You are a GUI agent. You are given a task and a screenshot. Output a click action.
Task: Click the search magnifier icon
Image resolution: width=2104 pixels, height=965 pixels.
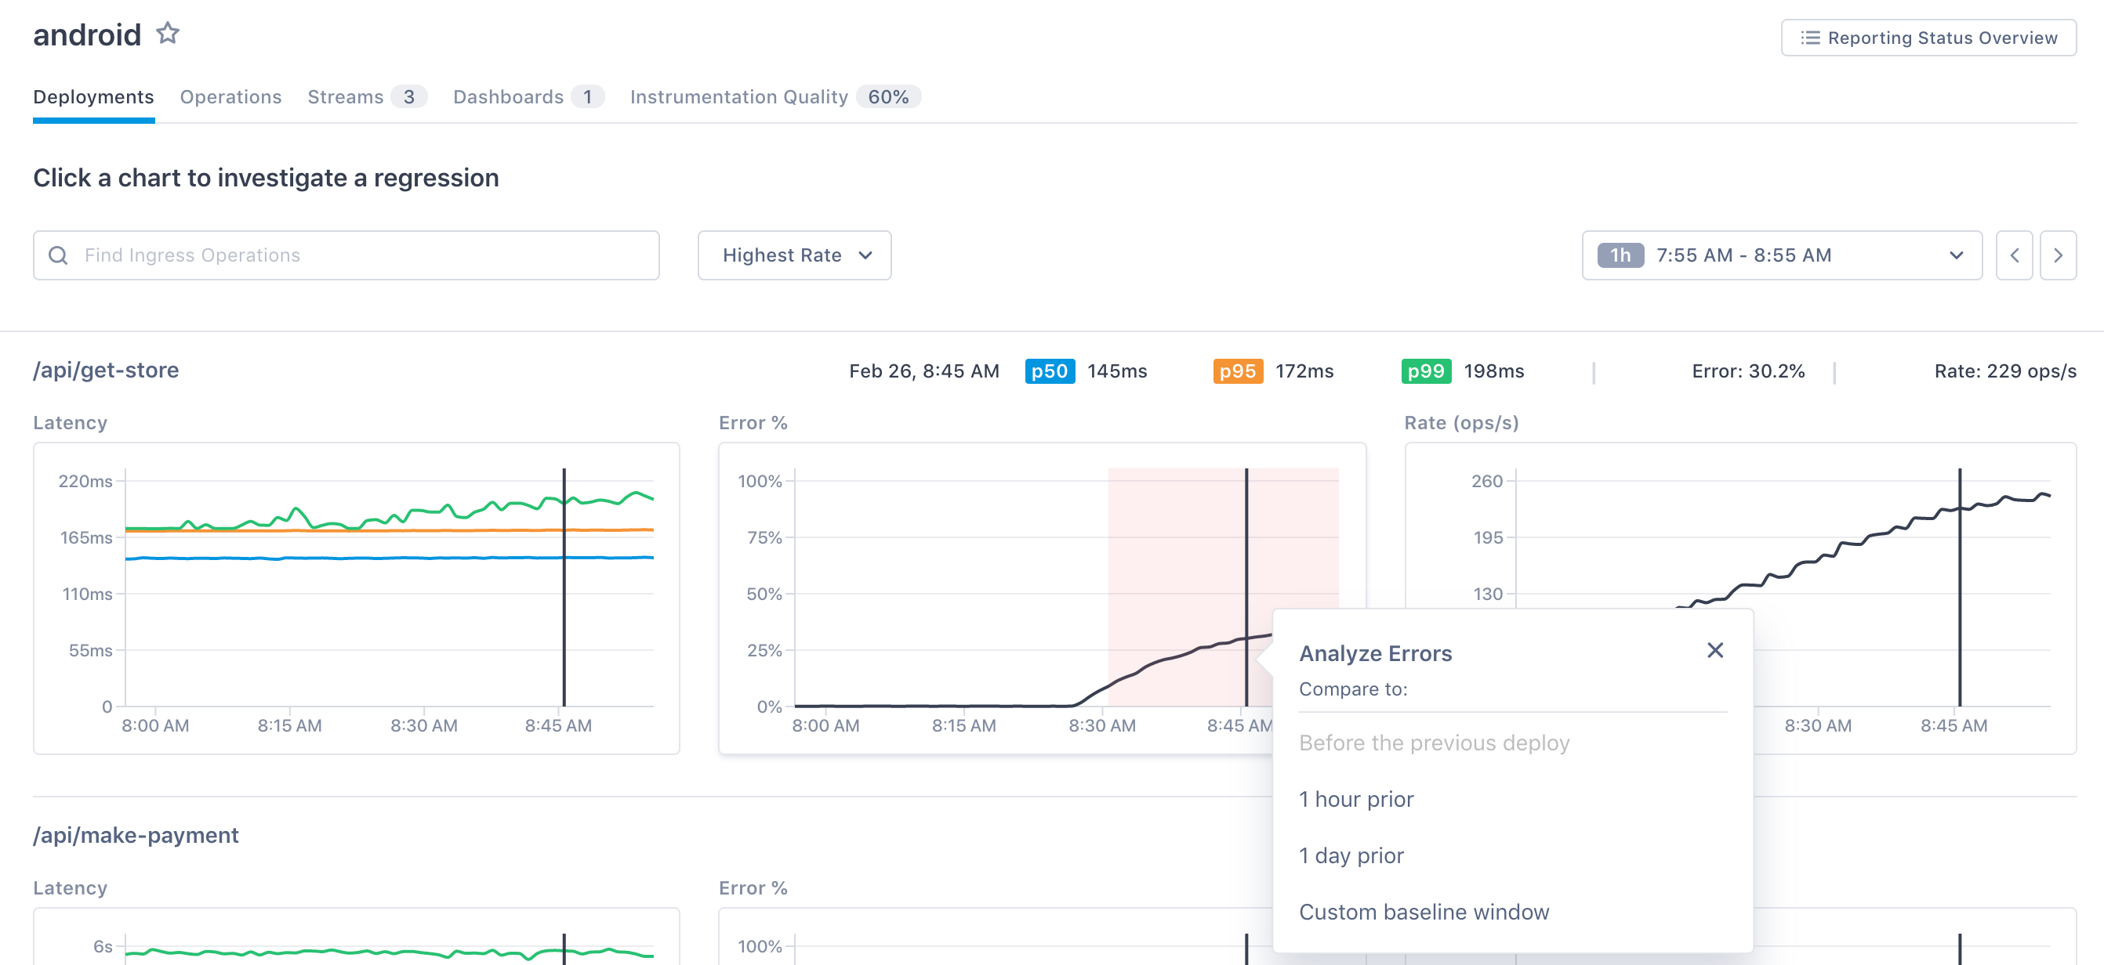point(58,255)
